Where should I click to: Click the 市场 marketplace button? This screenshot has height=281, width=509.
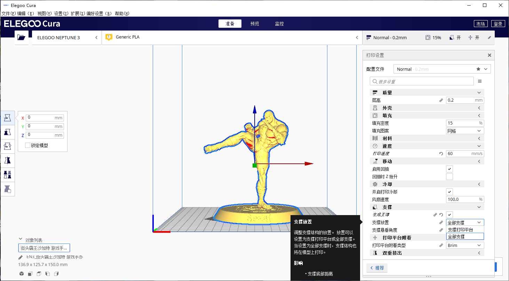pyautogui.click(x=480, y=24)
